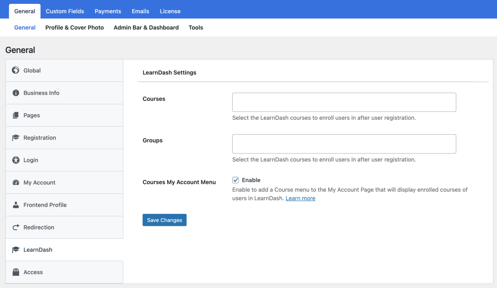Go to the Pages settings section
The width and height of the screenshot is (497, 288).
[64, 115]
